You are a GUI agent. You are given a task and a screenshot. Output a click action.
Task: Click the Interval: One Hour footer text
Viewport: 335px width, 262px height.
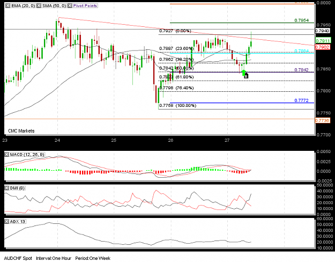click(54, 258)
